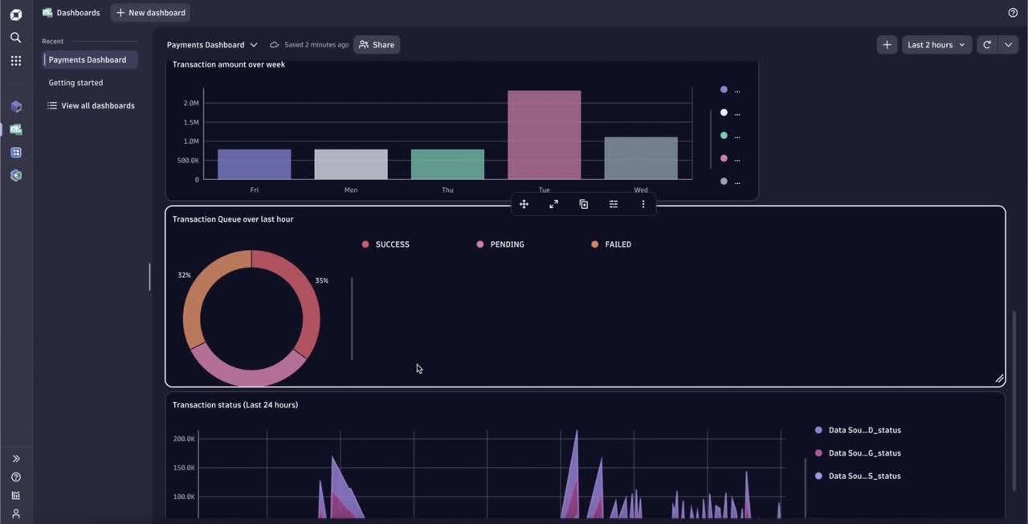Toggle Data Sou...S_status legend entry

(x=858, y=476)
